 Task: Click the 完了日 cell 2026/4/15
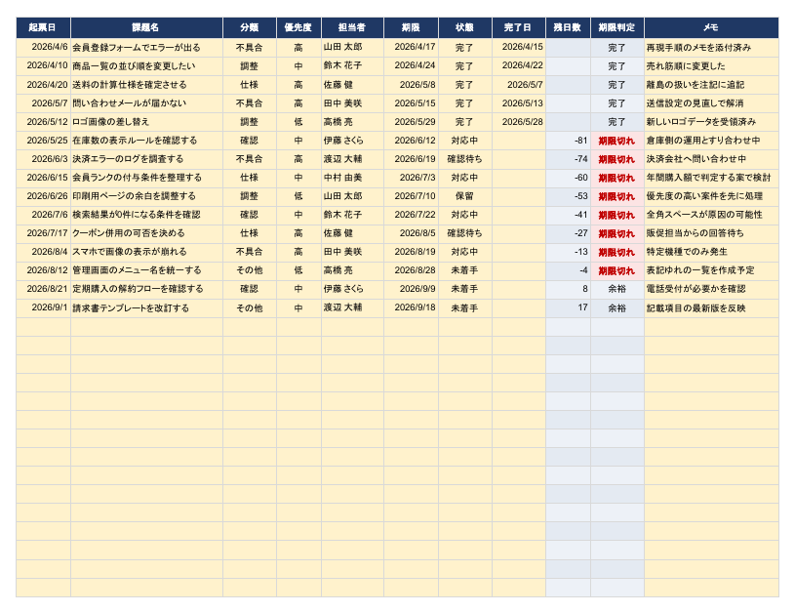pyautogui.click(x=519, y=48)
